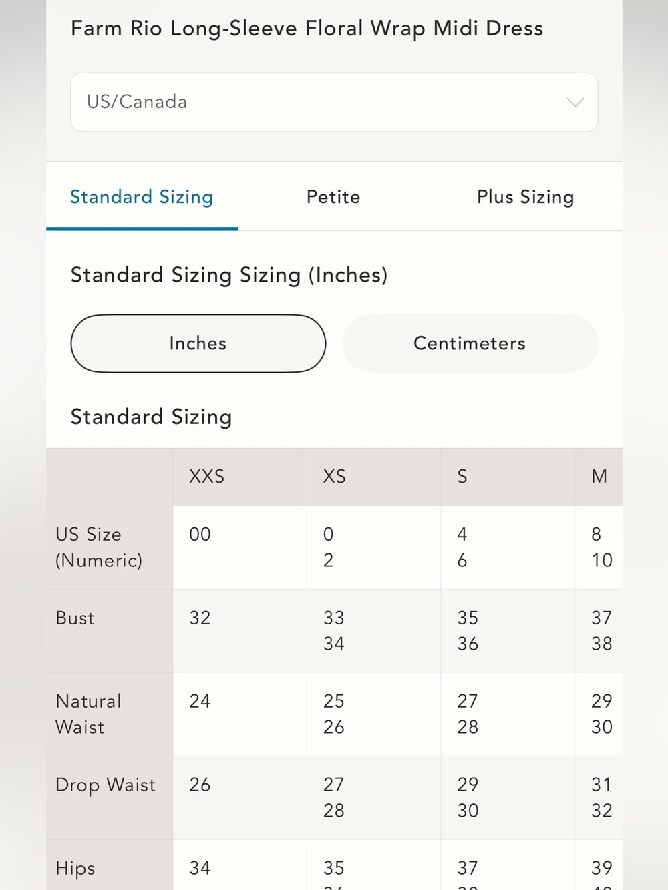Click the chevron arrow in region selector

click(575, 102)
